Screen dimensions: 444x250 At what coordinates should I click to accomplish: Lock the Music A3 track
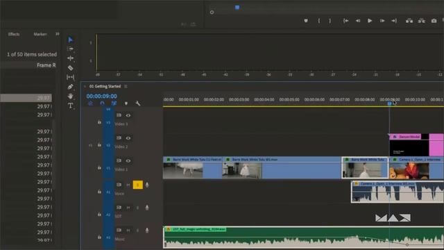(x=99, y=237)
